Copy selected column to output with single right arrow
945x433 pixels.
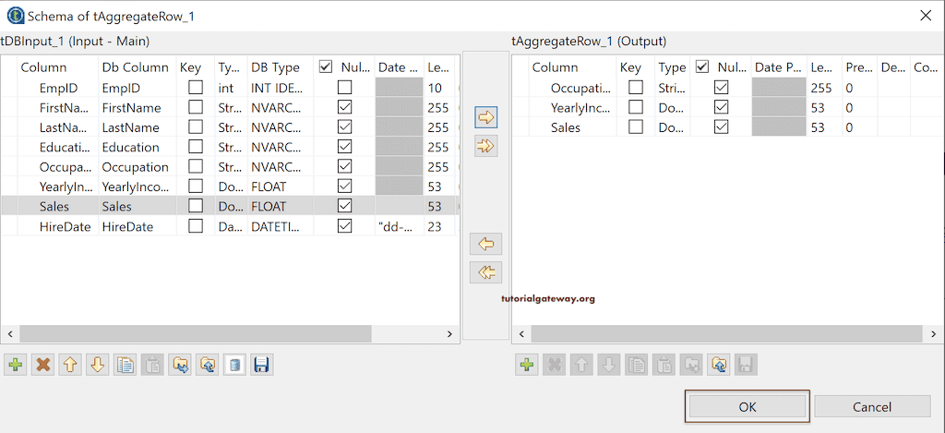(485, 117)
